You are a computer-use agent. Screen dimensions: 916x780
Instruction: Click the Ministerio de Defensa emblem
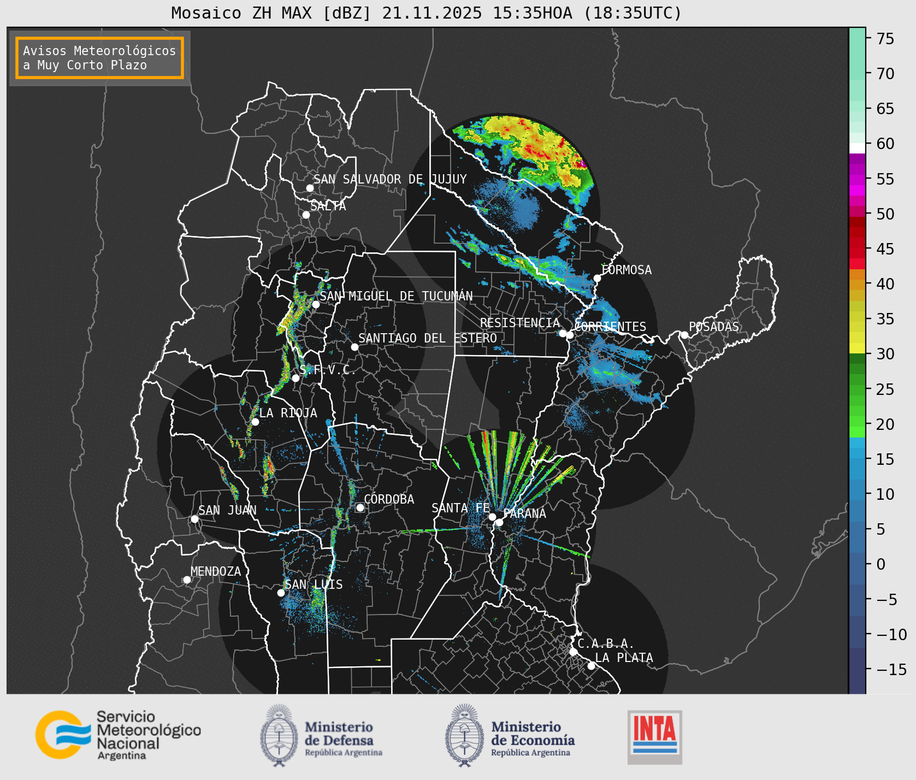(280, 735)
